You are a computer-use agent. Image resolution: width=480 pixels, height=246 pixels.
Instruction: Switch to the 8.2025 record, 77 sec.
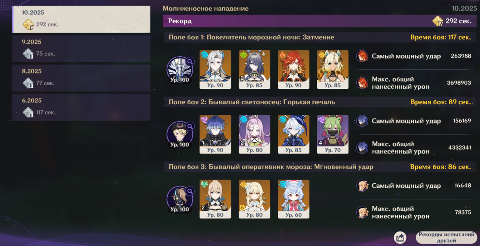pos(81,78)
